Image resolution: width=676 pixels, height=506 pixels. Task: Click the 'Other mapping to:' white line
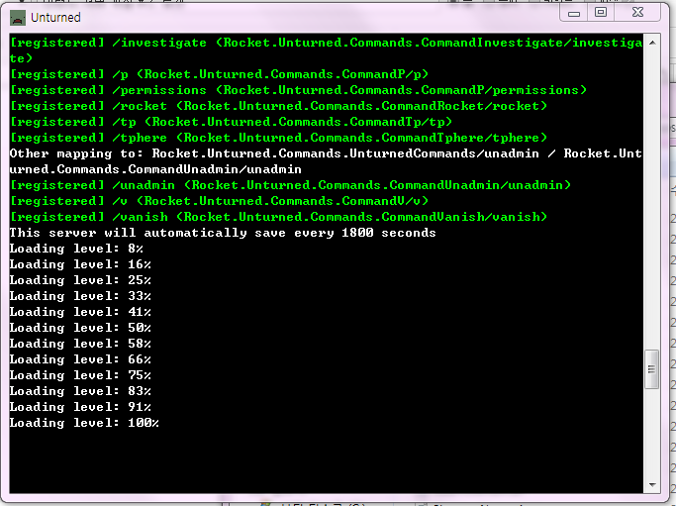point(326,161)
